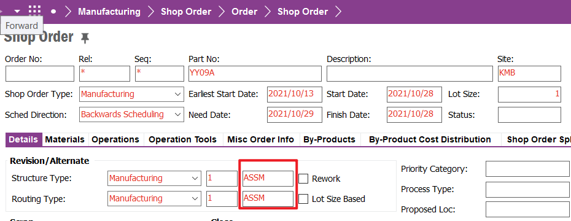Switch to the Operation Tools tab
The image size is (571, 221).
(183, 139)
